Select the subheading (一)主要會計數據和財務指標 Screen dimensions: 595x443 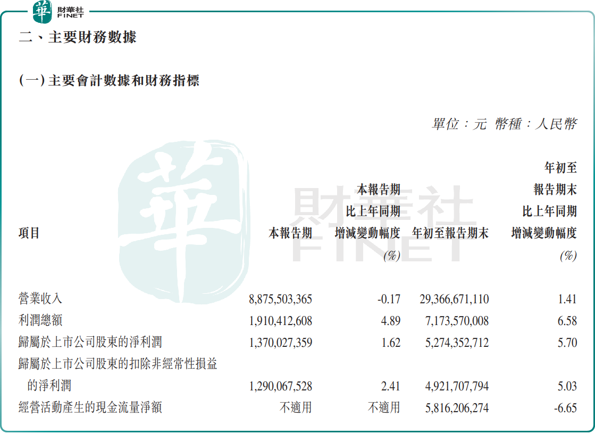109,81
